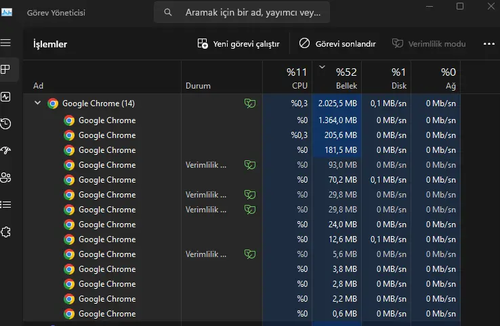This screenshot has width=500, height=326.
Task: Click the search box to find a process
Action: coord(242,12)
